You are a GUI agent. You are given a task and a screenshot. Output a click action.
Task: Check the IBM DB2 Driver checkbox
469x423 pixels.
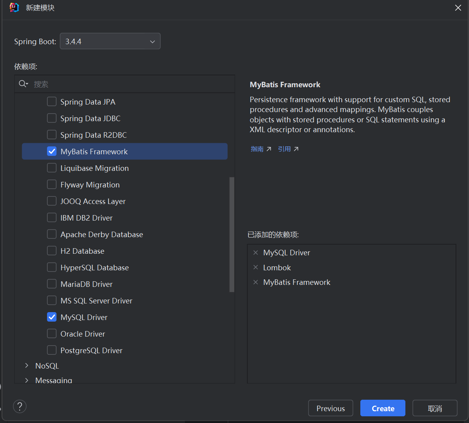point(52,217)
